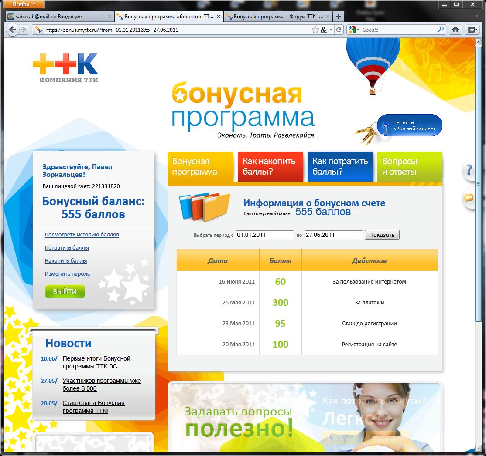Click the chat bubble feedback side icon

click(x=469, y=197)
